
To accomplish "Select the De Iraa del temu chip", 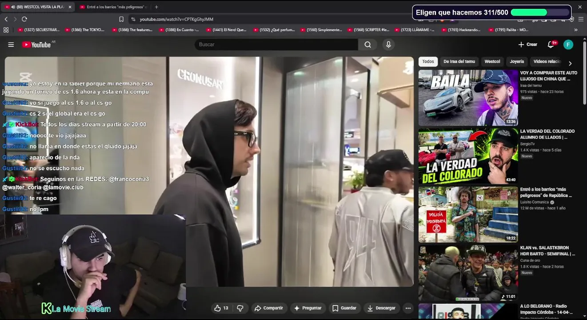I will pyautogui.click(x=459, y=62).
